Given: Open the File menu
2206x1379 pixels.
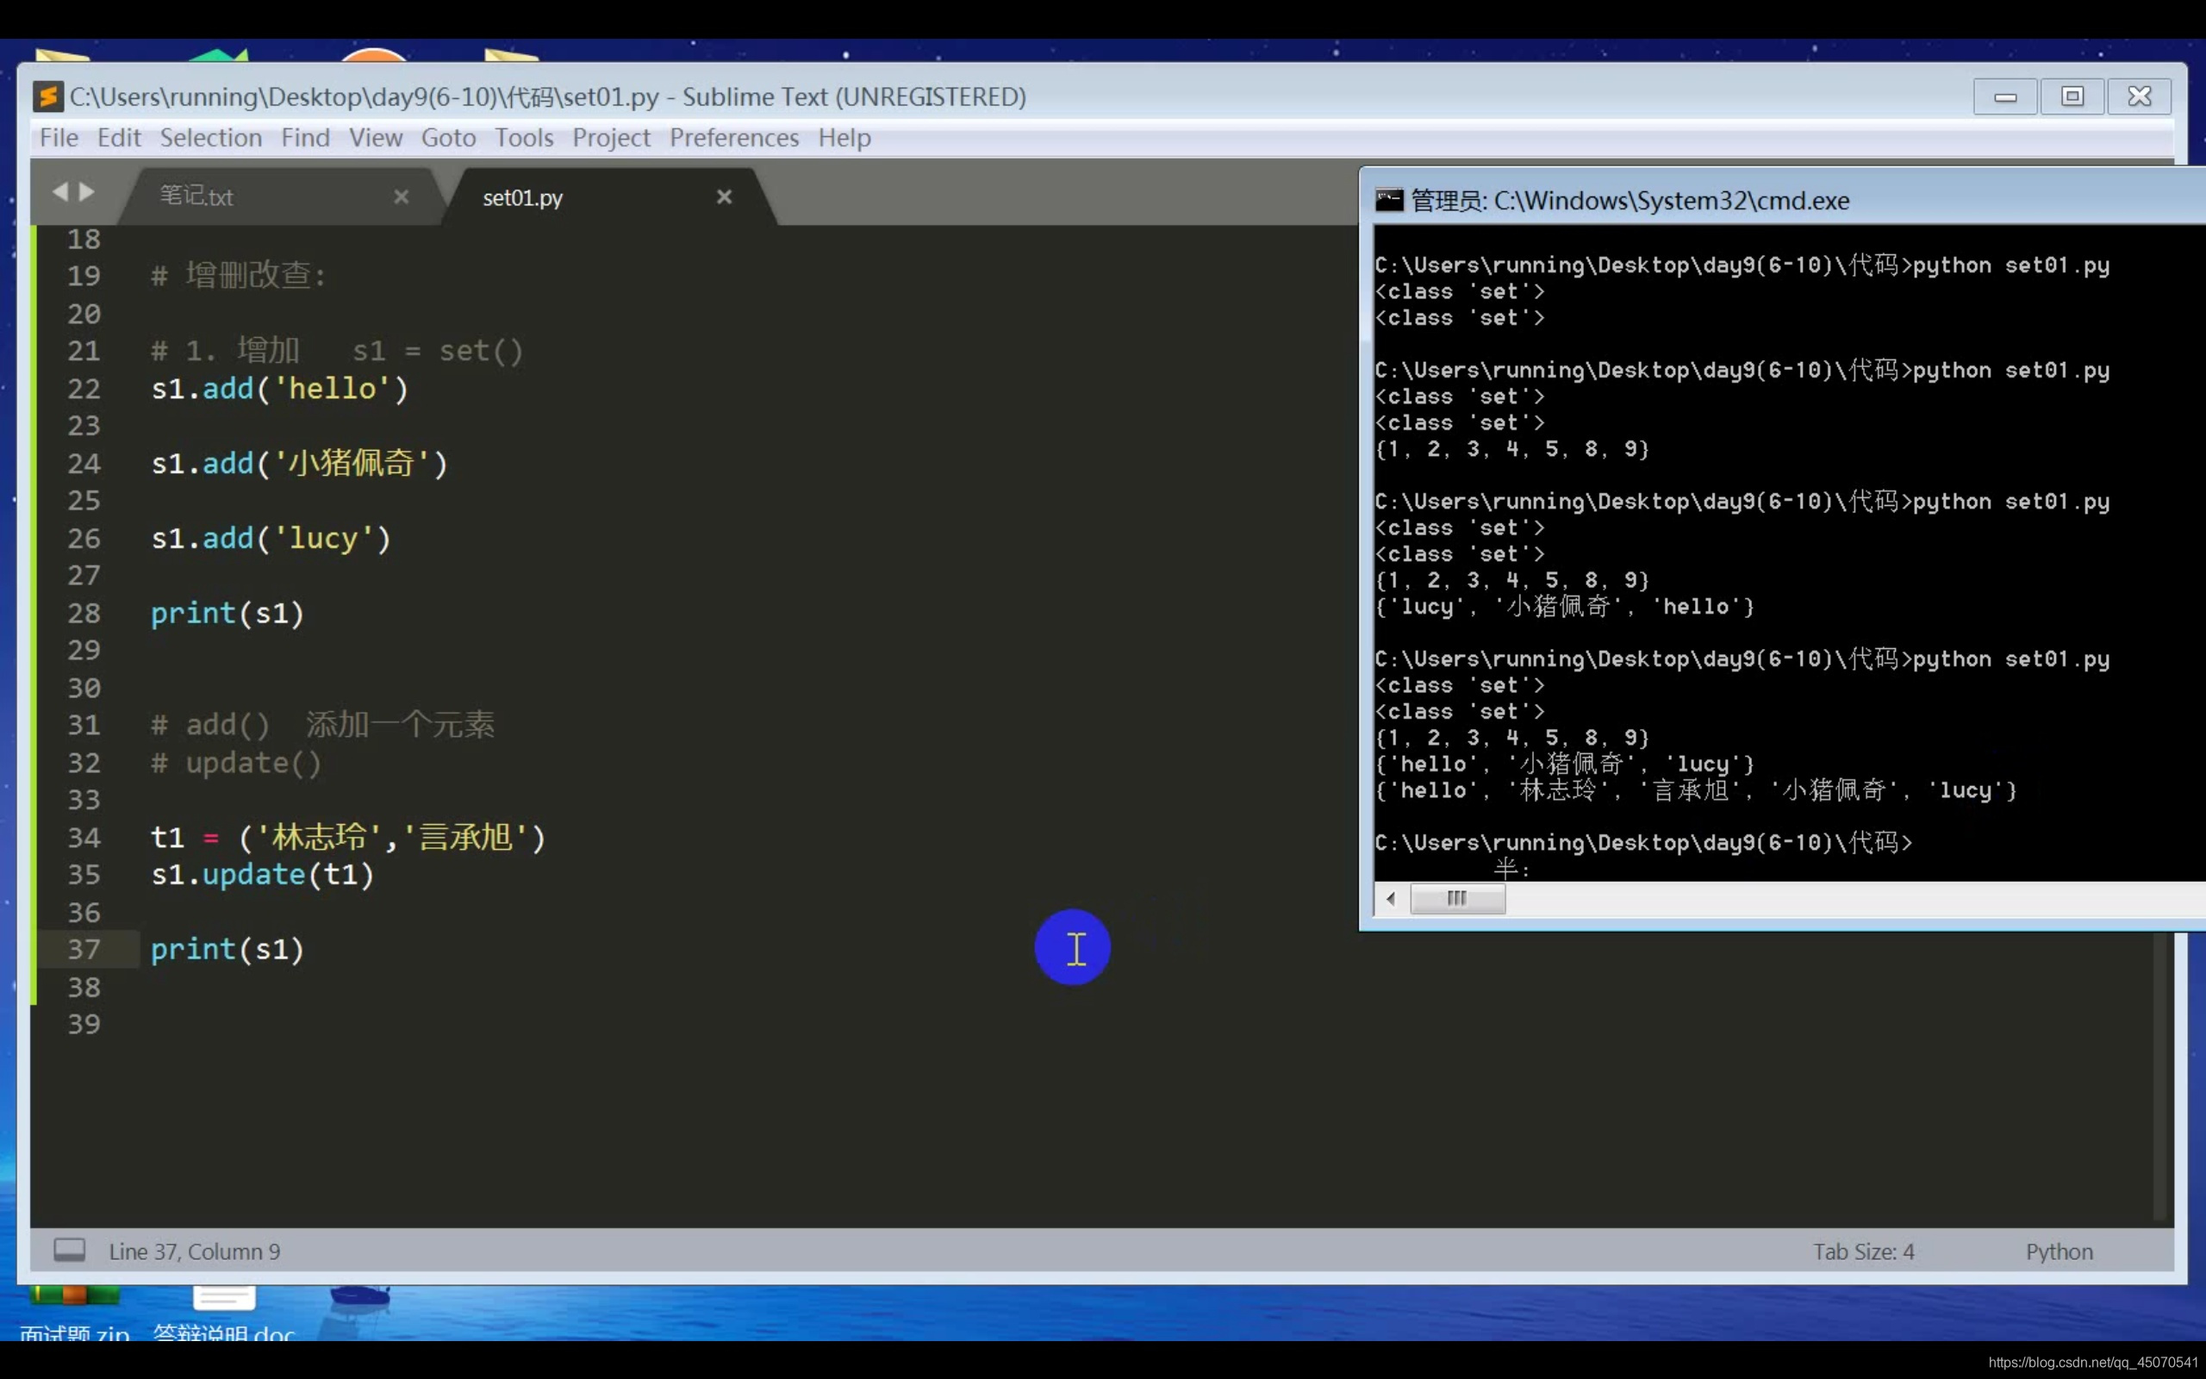Looking at the screenshot, I should (x=59, y=138).
